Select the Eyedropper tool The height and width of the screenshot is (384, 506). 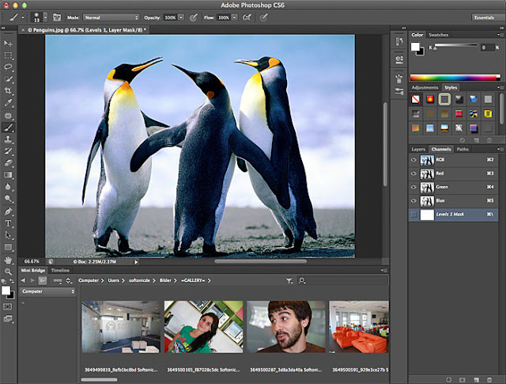(x=9, y=103)
